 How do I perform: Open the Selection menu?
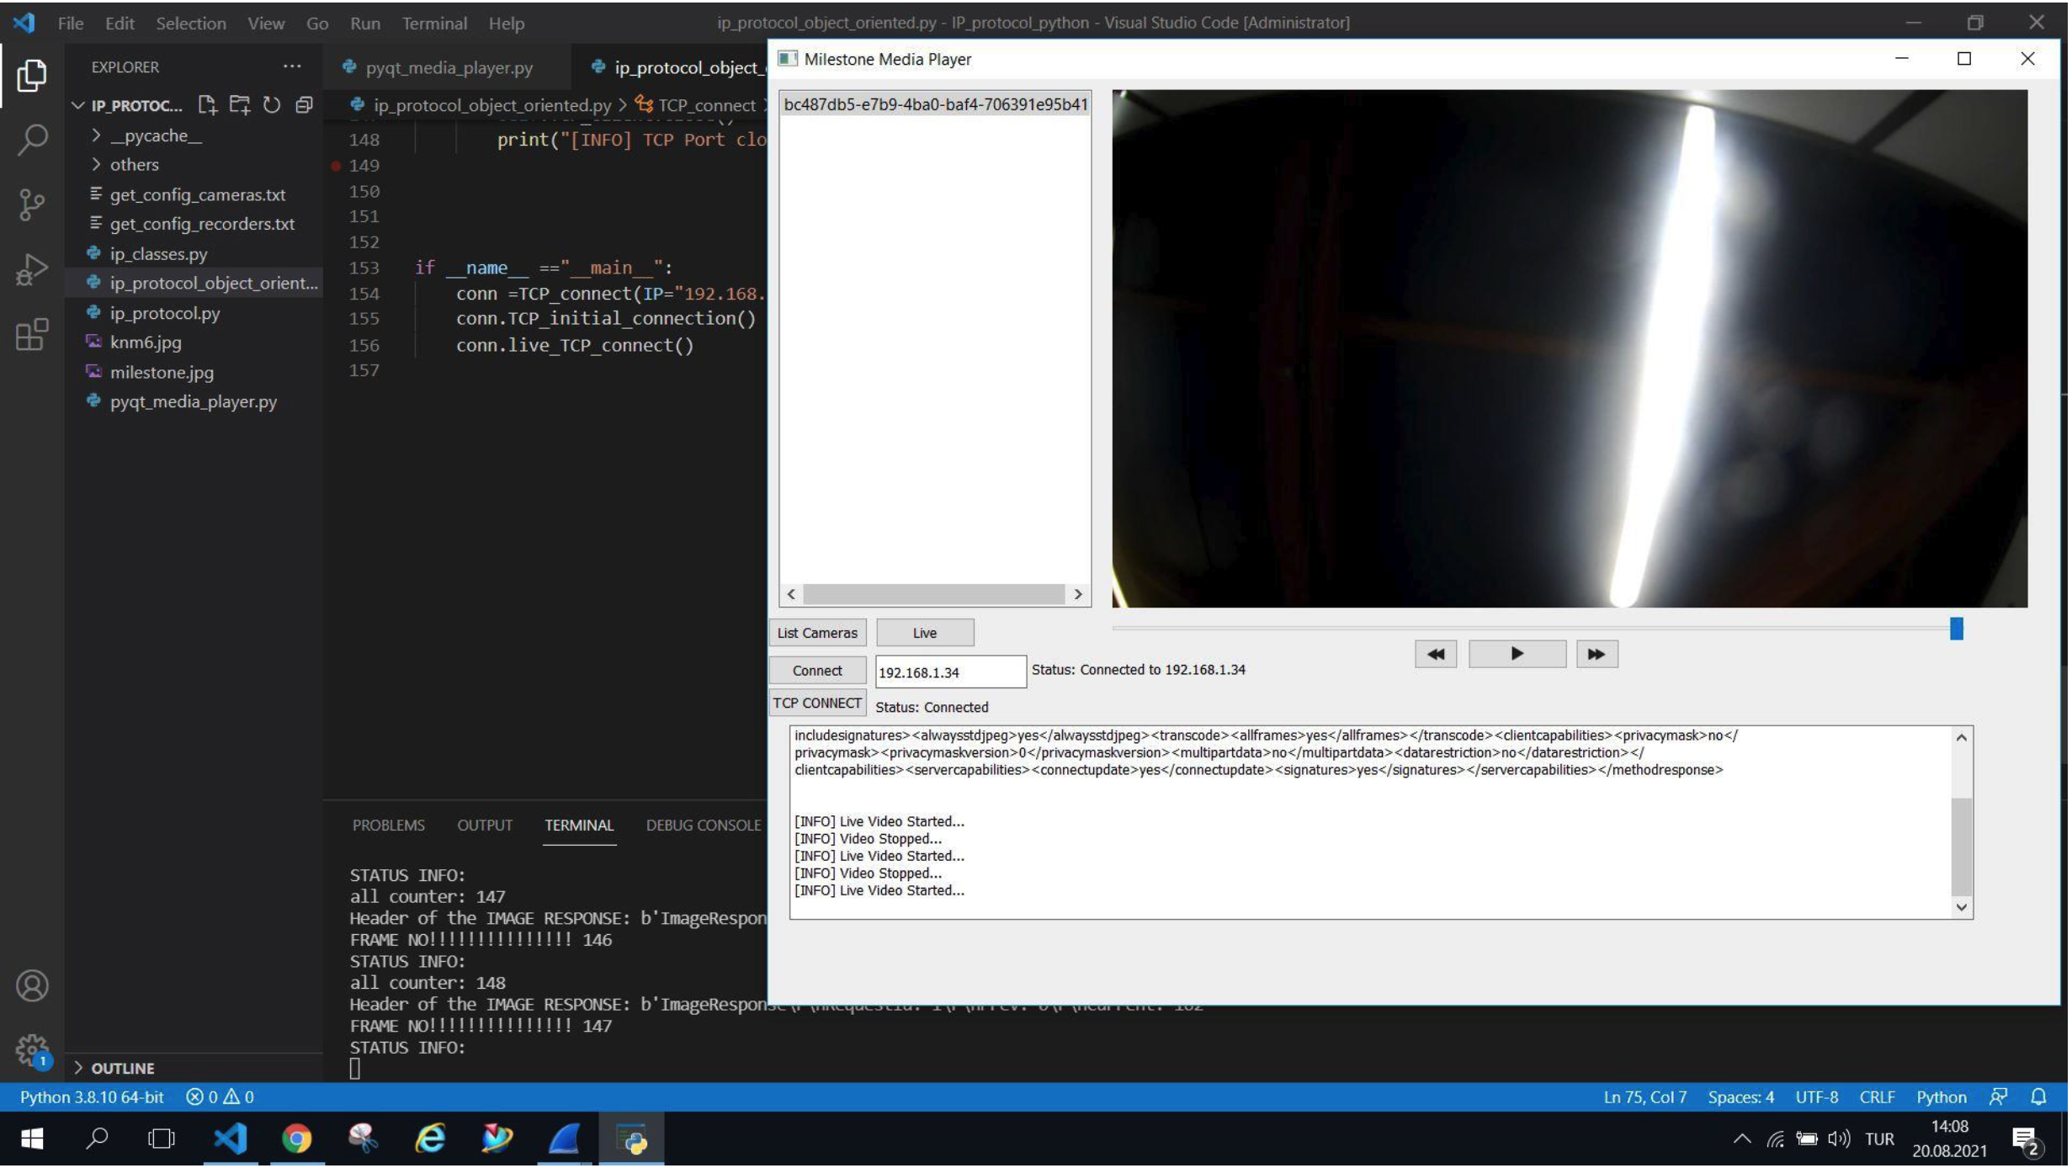click(x=191, y=24)
